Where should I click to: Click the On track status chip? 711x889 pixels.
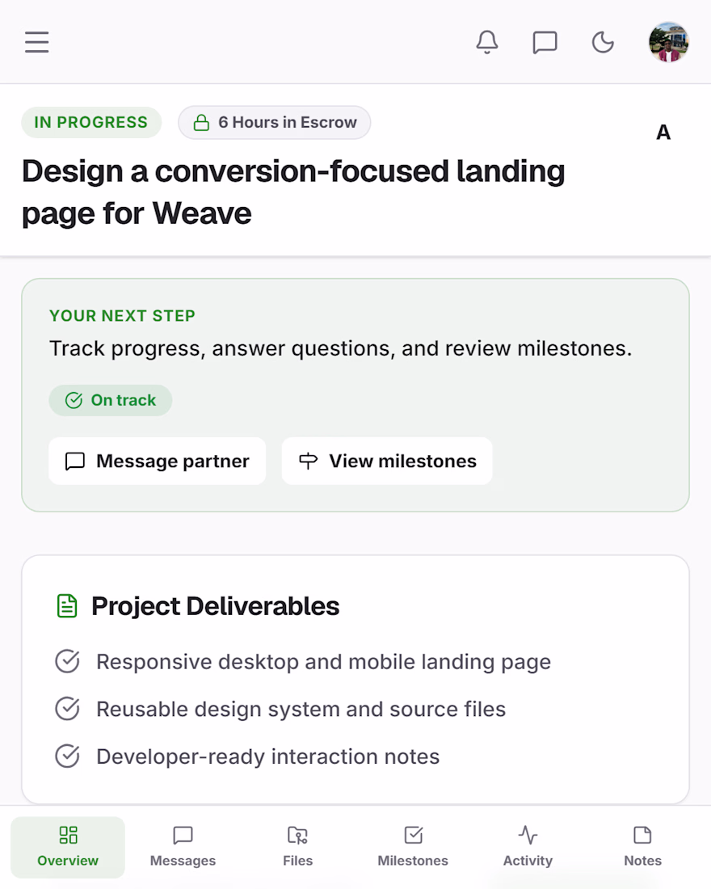point(111,400)
